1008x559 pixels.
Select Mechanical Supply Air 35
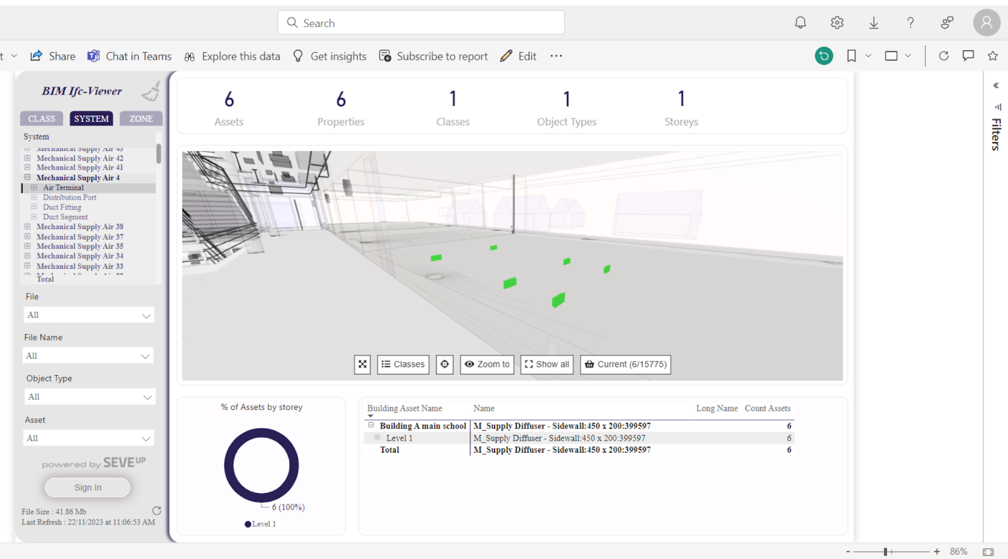(x=80, y=246)
